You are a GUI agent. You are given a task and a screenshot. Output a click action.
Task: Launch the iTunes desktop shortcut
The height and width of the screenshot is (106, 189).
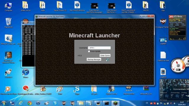tap(26, 73)
